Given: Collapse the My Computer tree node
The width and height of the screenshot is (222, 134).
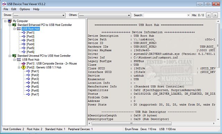Looking at the screenshot, I should pos(5,21).
